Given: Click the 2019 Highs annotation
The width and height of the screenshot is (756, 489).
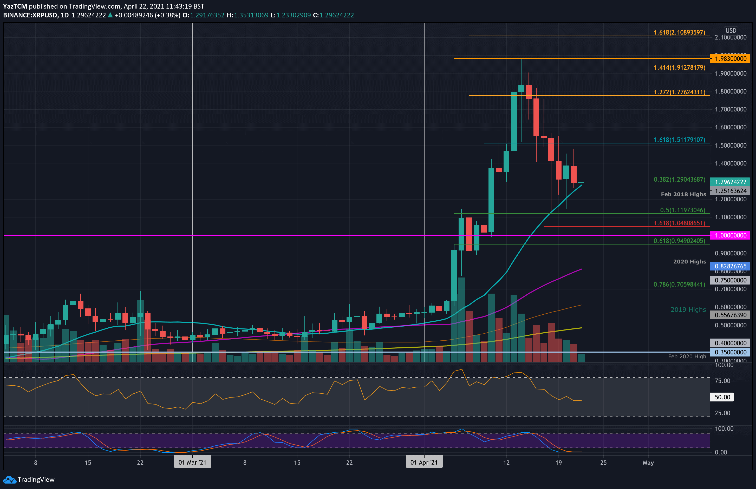Looking at the screenshot, I should 688,310.
